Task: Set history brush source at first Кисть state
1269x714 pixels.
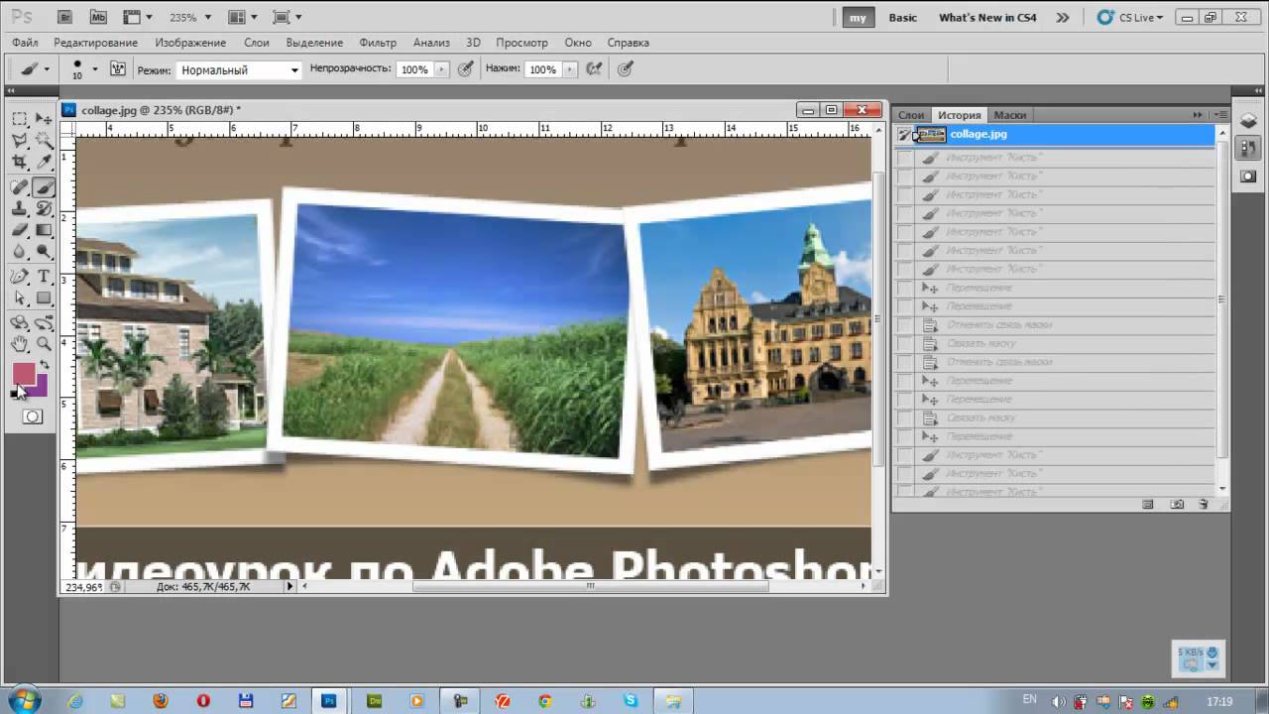Action: click(x=904, y=158)
